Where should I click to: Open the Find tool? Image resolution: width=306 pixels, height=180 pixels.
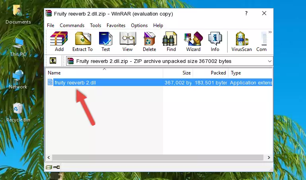point(171,41)
